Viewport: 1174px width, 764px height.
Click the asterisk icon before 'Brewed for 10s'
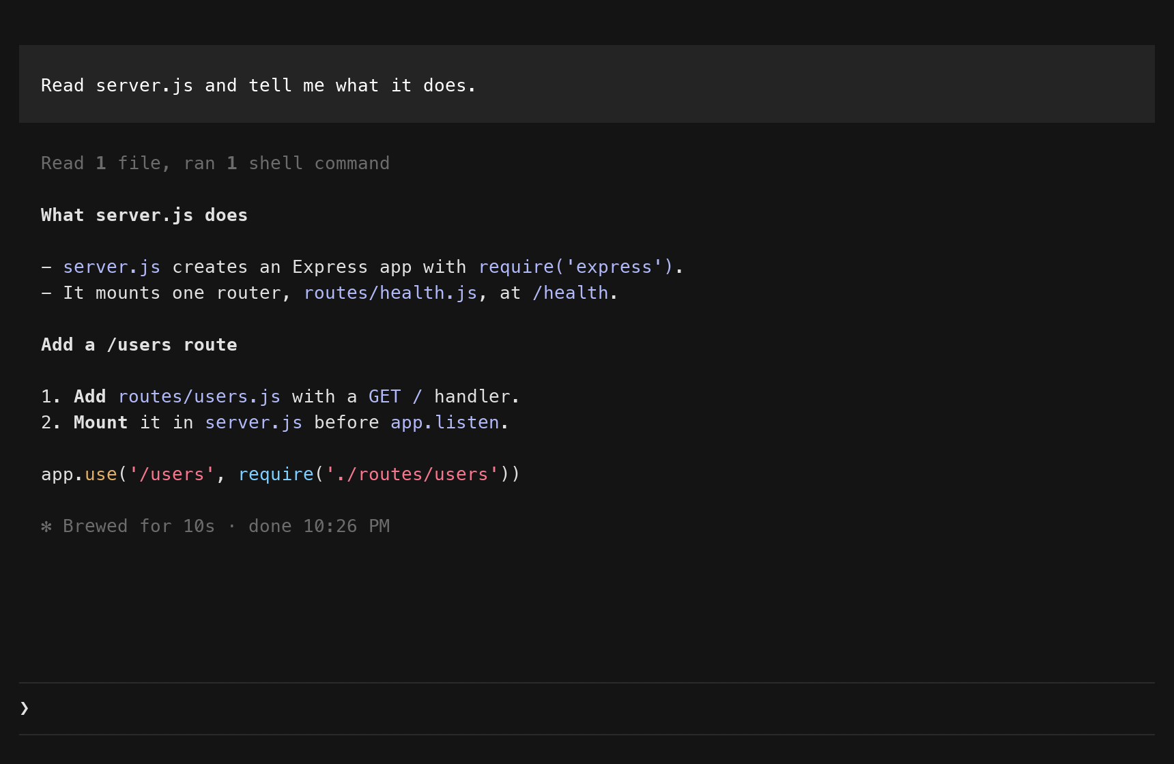[x=46, y=526]
